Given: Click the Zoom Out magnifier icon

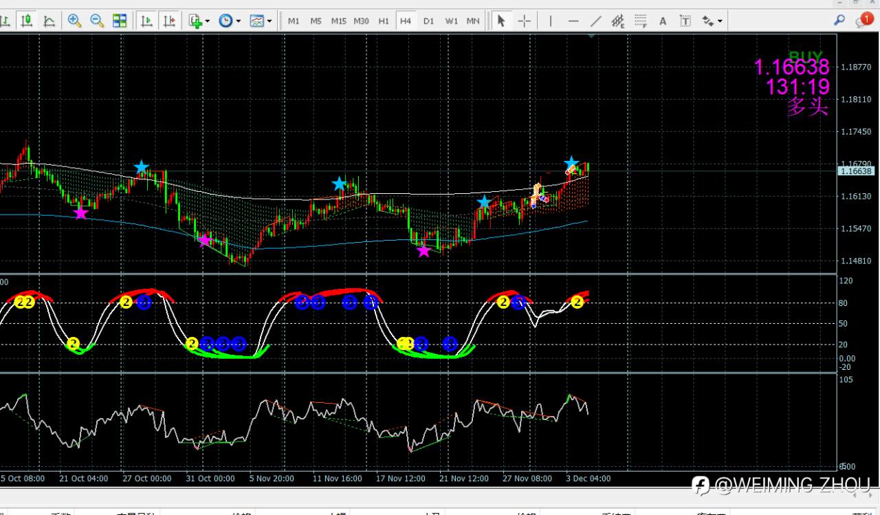Looking at the screenshot, I should tap(97, 21).
